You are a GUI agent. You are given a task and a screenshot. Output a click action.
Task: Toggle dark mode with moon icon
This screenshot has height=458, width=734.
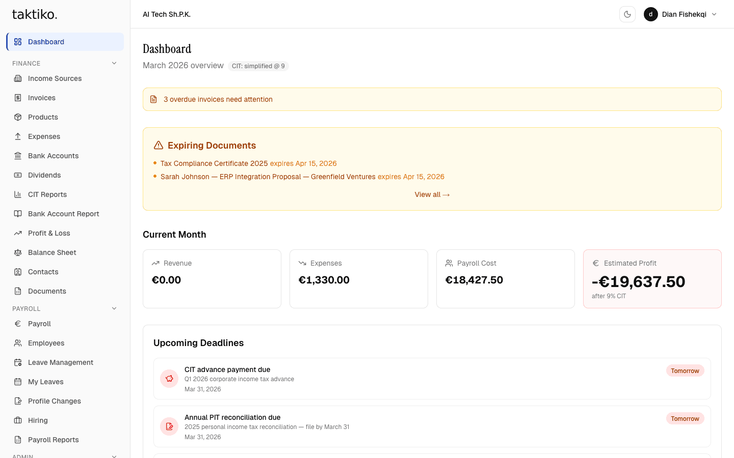(x=627, y=14)
